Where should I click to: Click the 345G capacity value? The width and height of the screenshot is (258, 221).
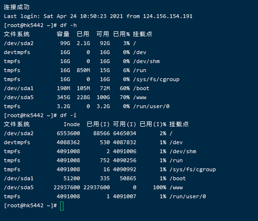click(x=63, y=97)
